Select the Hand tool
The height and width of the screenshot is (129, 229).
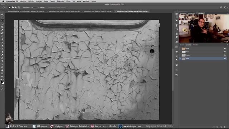pyautogui.click(x=2, y=70)
